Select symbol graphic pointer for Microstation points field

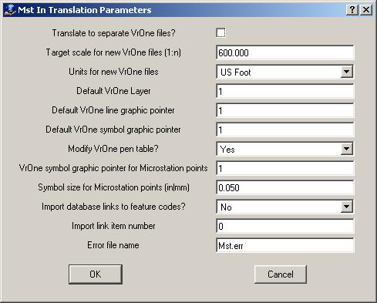click(x=285, y=168)
